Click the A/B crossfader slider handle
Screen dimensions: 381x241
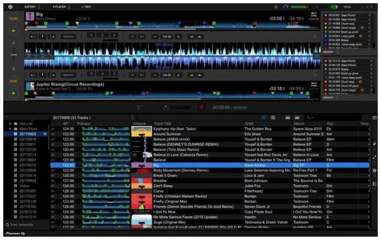coord(14,55)
